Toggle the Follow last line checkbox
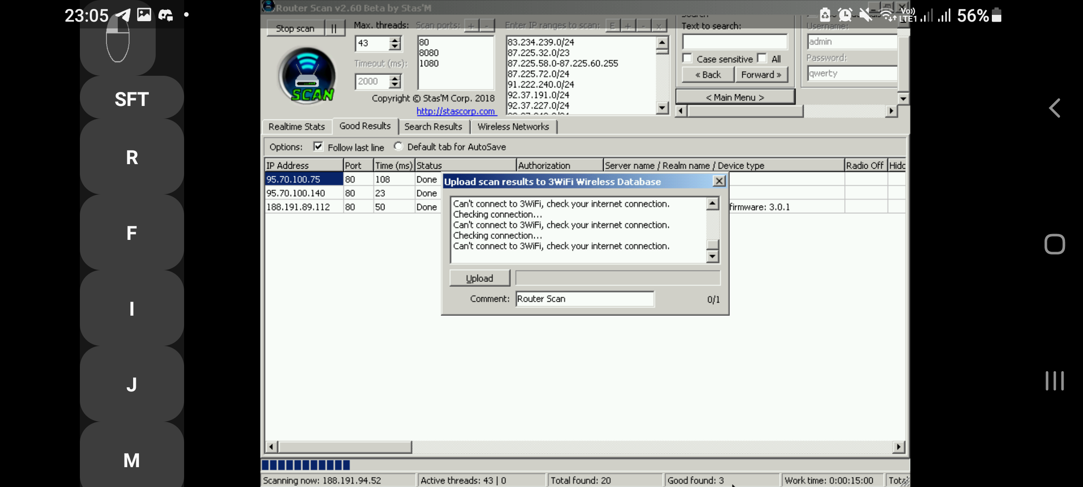The image size is (1083, 487). (318, 147)
